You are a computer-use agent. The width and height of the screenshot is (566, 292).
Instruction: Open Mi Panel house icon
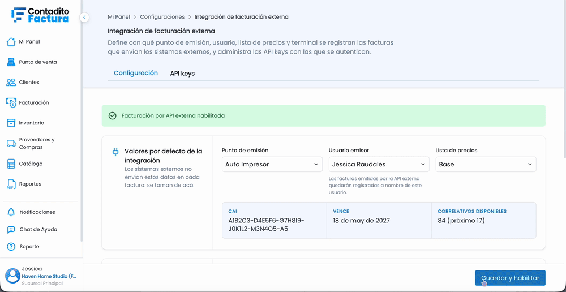(11, 42)
